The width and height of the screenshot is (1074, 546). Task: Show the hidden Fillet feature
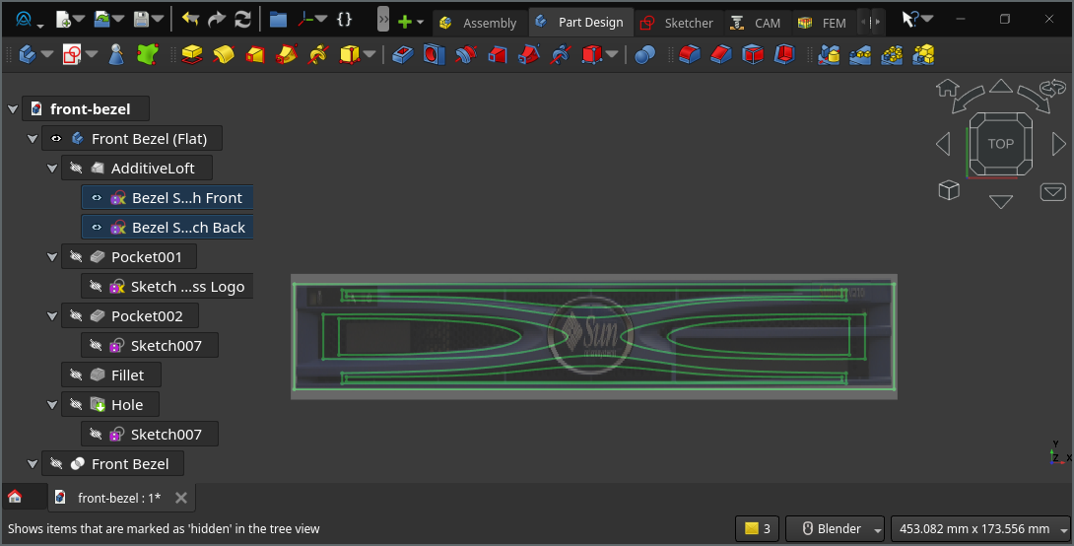[x=77, y=375]
